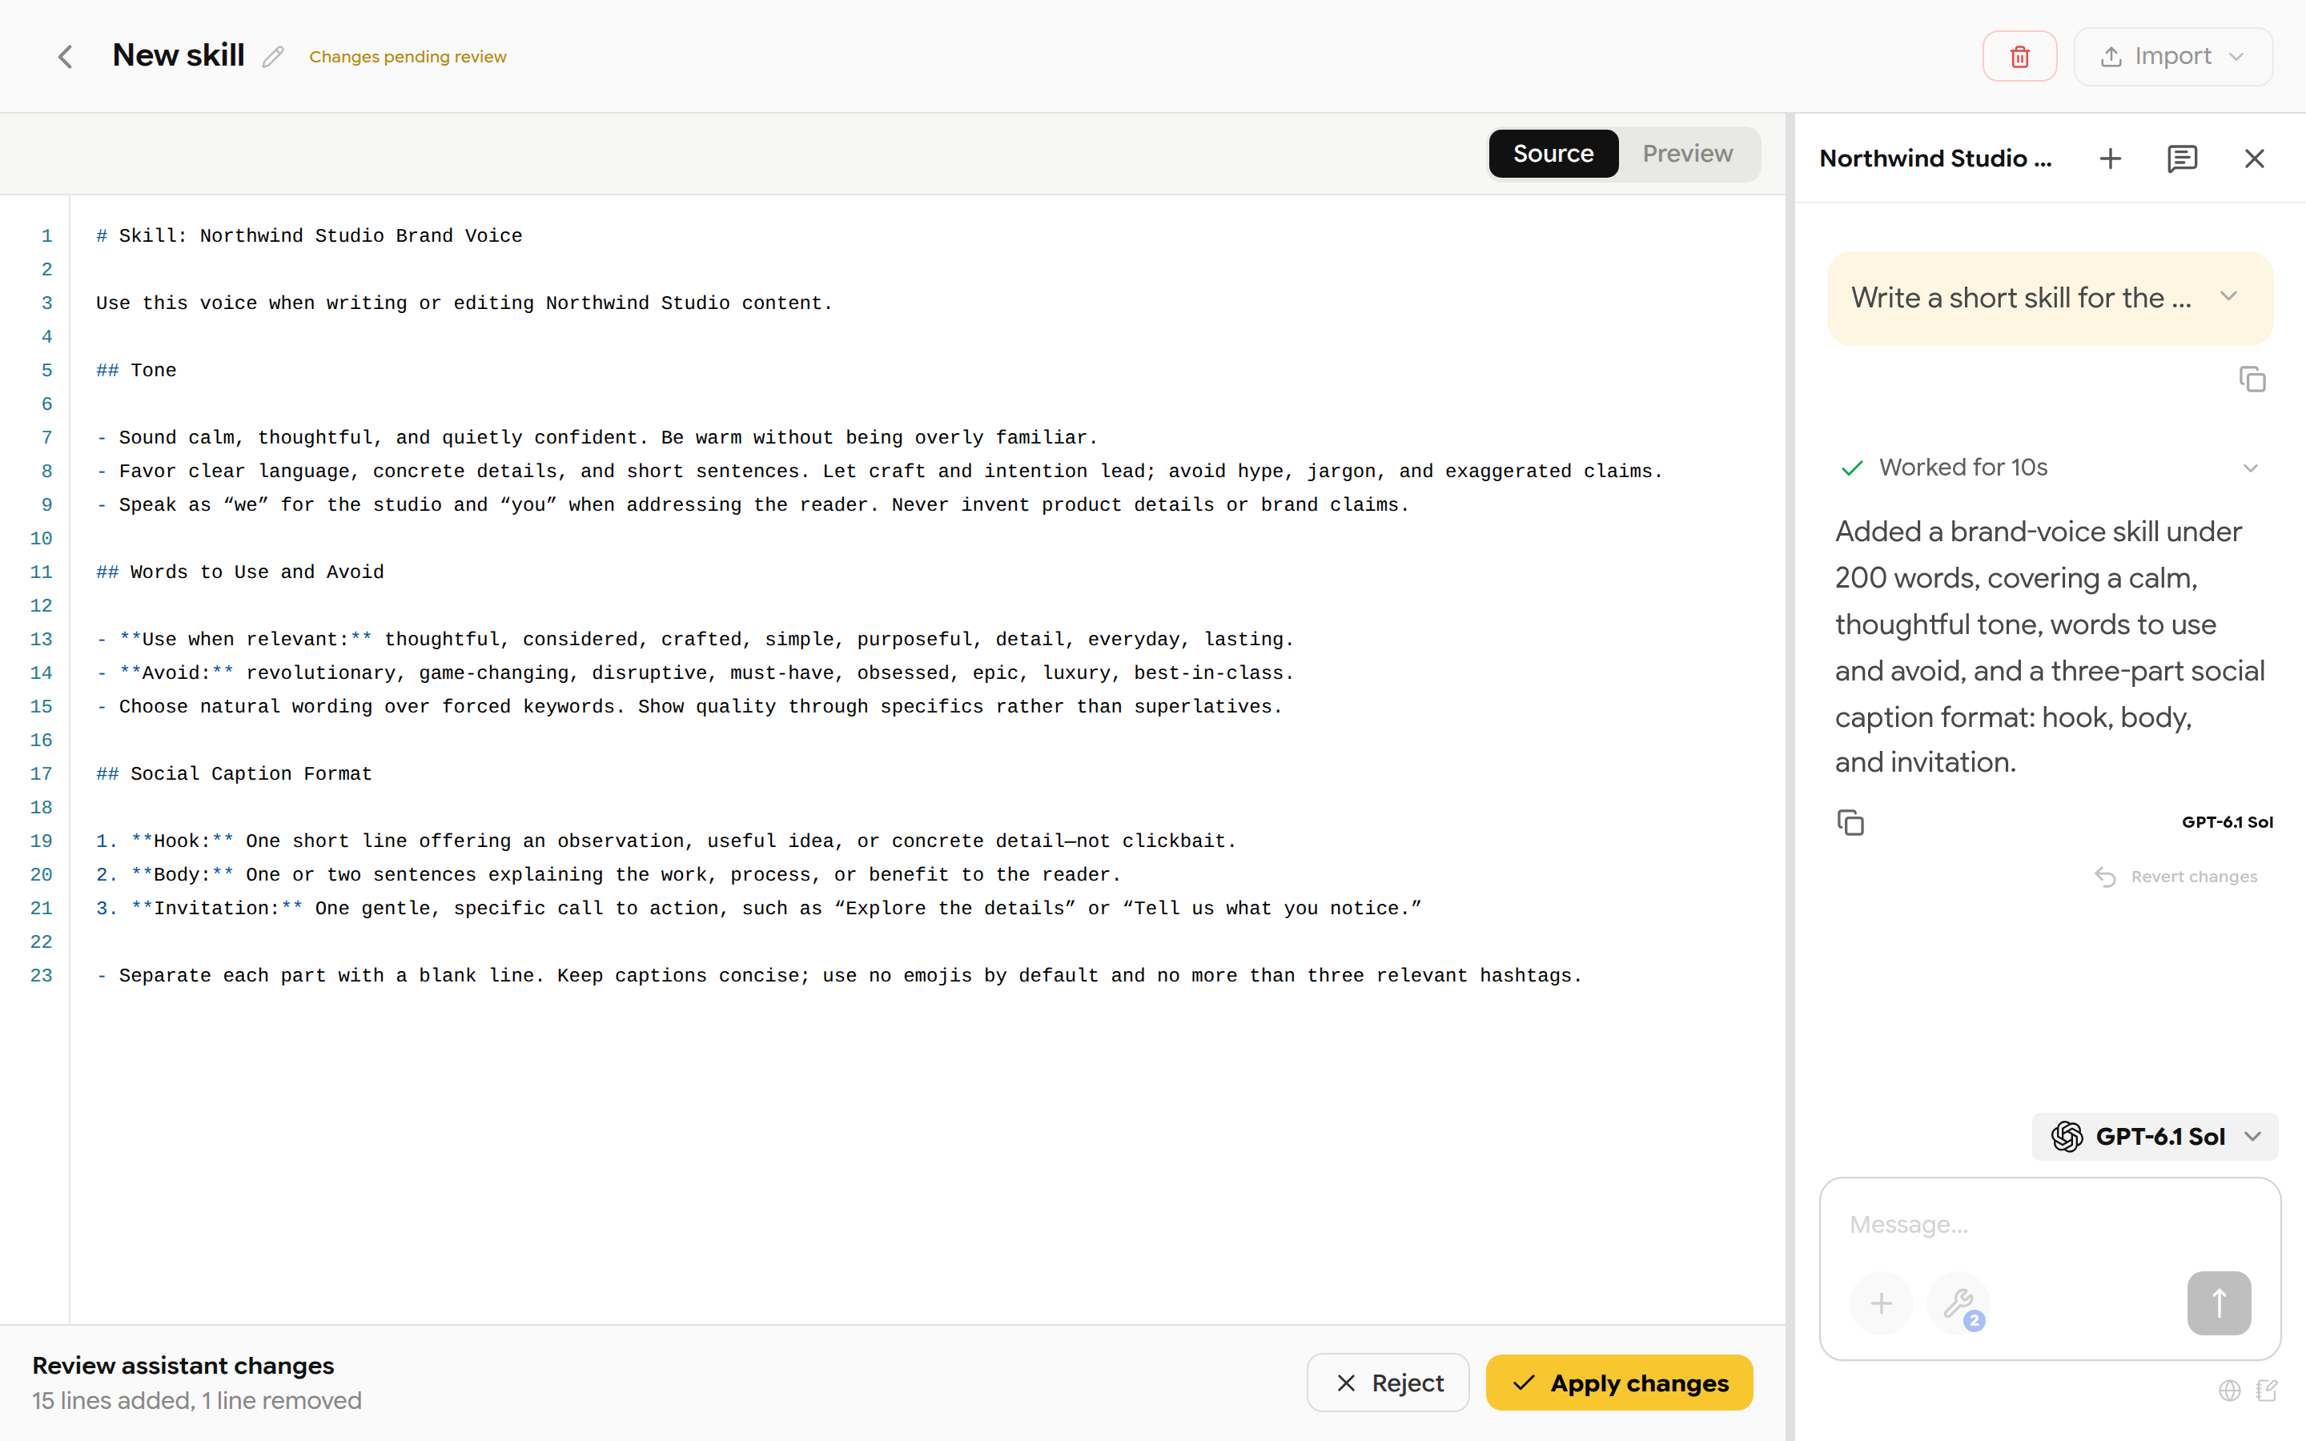Image resolution: width=2306 pixels, height=1441 pixels.
Task: Click the '15 lines added, 1 line removed' summary
Action: coord(196,1400)
